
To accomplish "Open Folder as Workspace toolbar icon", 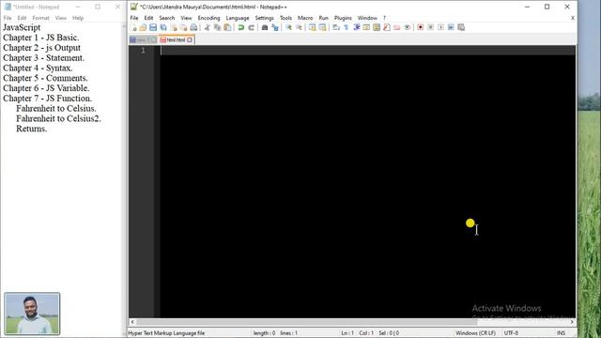I will click(x=397, y=27).
